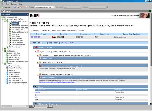This screenshot has height=111, width=152.
Task: Open Alerting Options under Configuration
Action: tap(14, 57)
